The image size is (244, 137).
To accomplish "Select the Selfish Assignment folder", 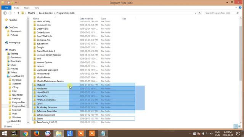I will pos(46,115).
